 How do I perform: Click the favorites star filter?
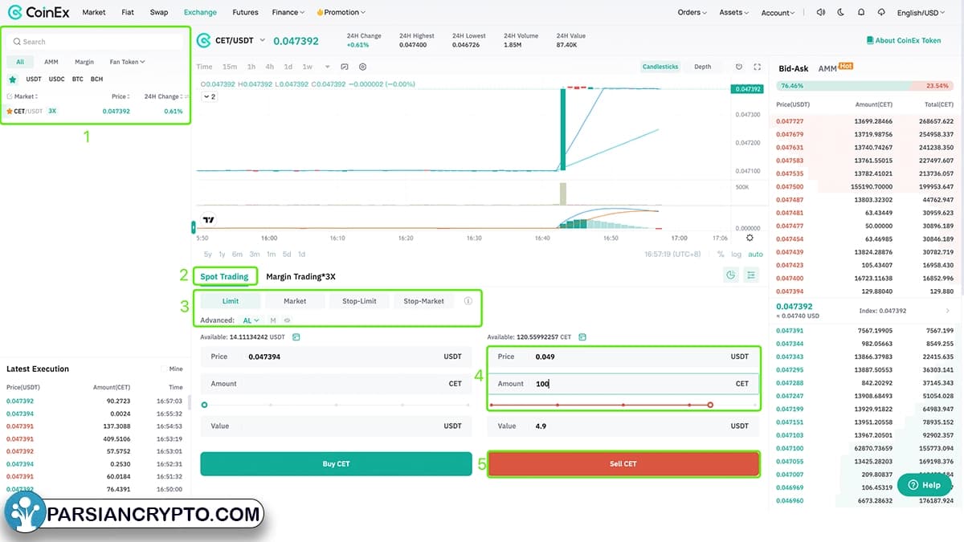click(x=13, y=79)
